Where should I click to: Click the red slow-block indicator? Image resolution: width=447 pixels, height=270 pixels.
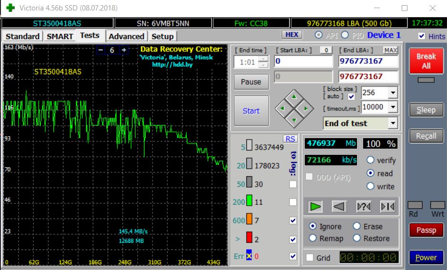[x=249, y=237]
